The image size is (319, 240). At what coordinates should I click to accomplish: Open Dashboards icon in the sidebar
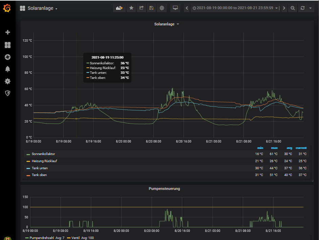pyautogui.click(x=7, y=45)
